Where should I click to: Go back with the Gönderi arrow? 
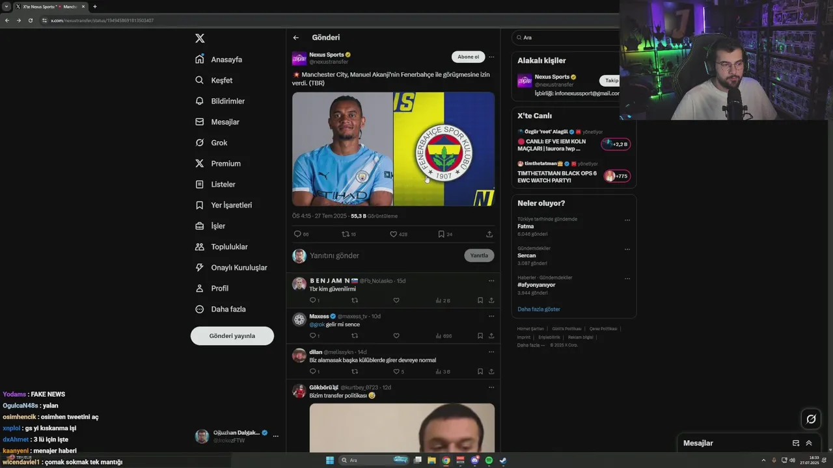[x=296, y=38]
